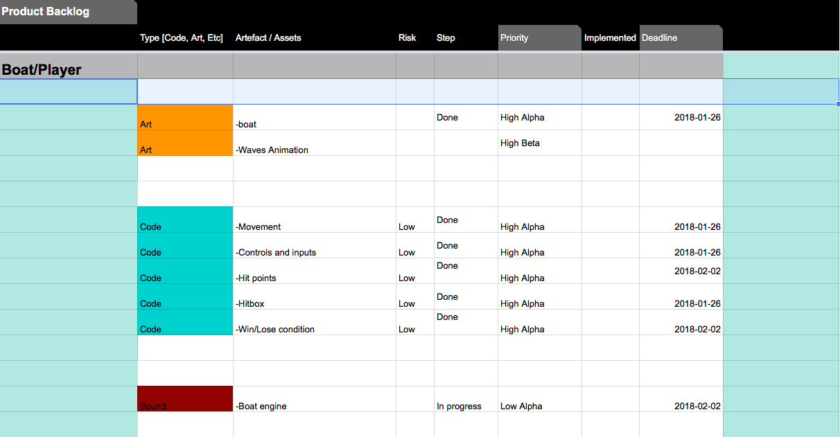Select the Boat/Player section header
The height and width of the screenshot is (437, 840).
pos(42,69)
